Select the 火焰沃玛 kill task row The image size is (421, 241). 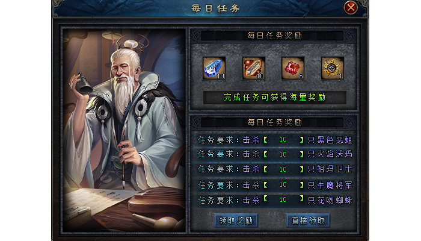click(x=274, y=154)
